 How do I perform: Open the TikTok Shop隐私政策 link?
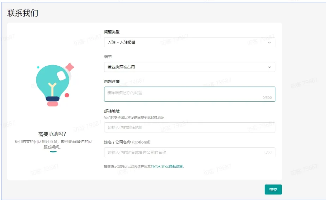(x=167, y=166)
